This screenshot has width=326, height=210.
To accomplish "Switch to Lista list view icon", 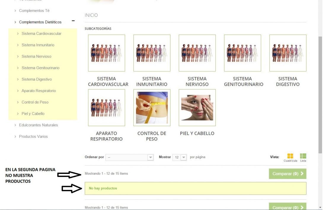I will (x=303, y=156).
